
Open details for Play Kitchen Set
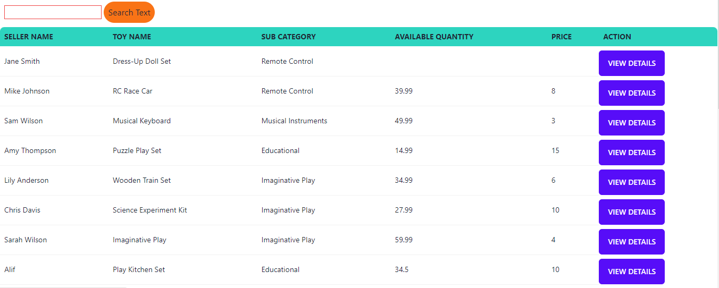[631, 272]
